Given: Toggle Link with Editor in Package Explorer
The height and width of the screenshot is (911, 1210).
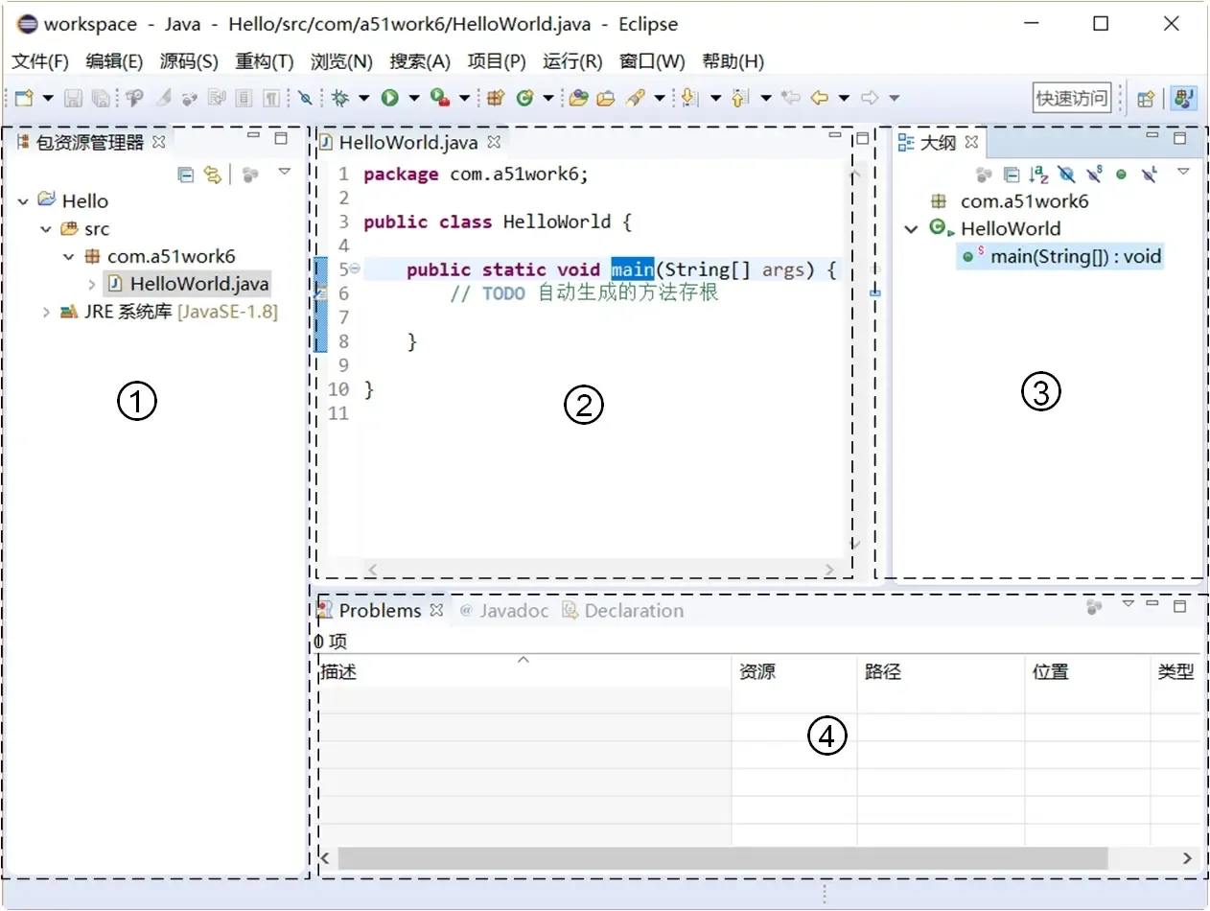Looking at the screenshot, I should coord(213,174).
